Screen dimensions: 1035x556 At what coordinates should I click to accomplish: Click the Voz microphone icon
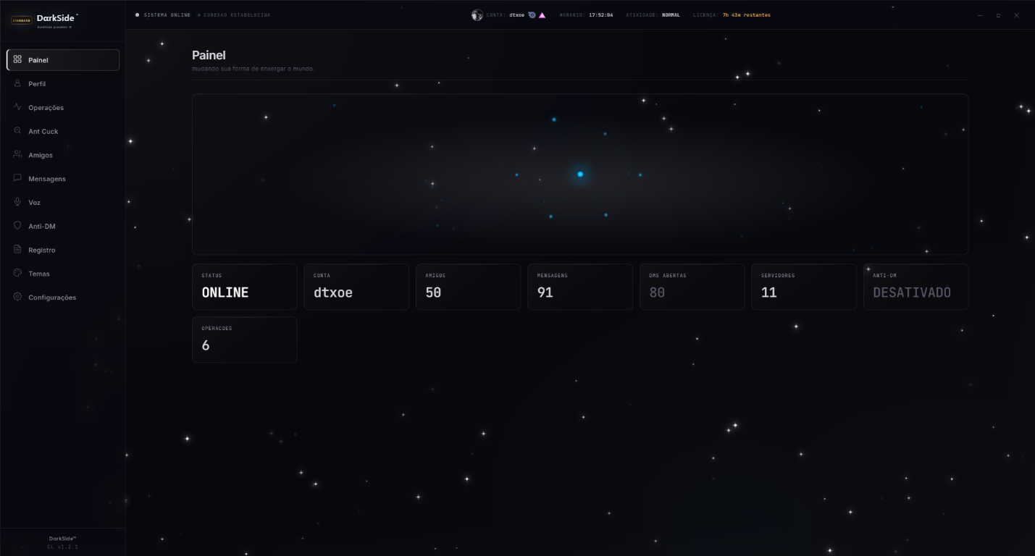tap(17, 202)
